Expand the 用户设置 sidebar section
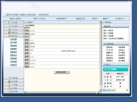This screenshot has width=137, height=102. tap(14, 92)
